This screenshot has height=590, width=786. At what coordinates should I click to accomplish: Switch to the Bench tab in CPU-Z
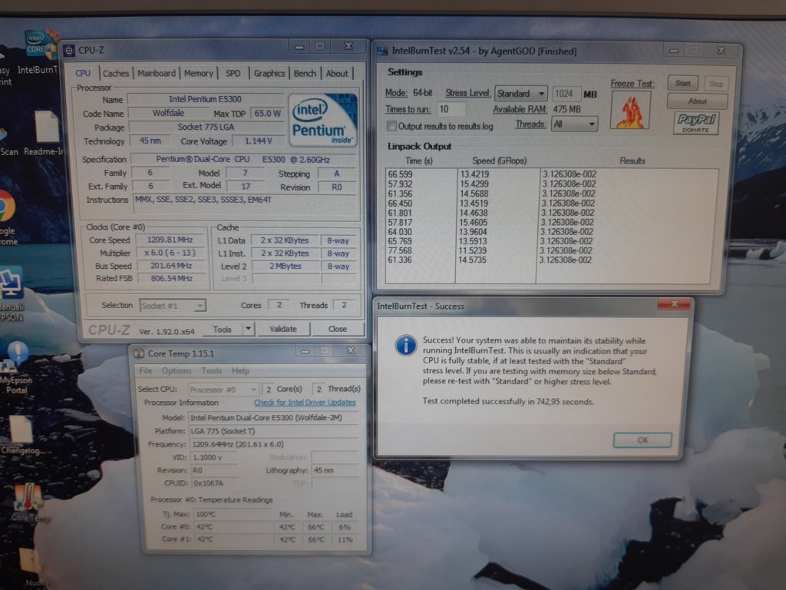coord(305,73)
